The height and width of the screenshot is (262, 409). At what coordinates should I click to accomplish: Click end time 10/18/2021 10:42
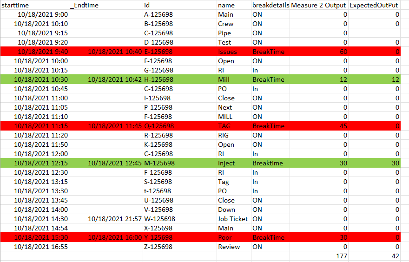tap(106, 79)
